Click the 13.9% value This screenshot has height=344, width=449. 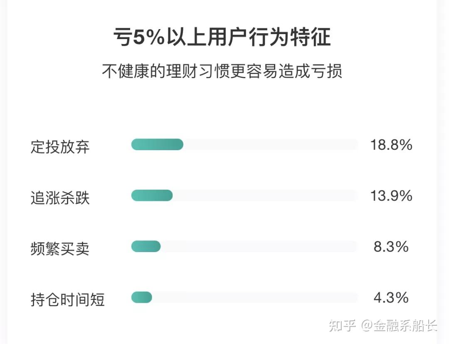point(391,196)
